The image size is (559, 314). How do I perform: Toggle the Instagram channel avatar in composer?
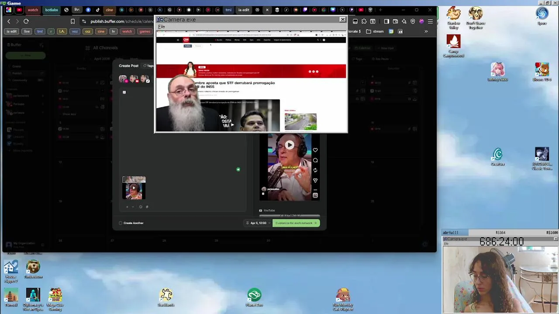pyautogui.click(x=123, y=79)
